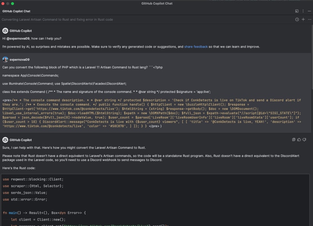Open the share feedback link
The width and height of the screenshot is (313, 226).
point(196,47)
